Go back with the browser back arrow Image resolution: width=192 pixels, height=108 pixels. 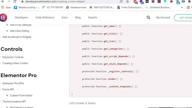[x=3, y=1]
